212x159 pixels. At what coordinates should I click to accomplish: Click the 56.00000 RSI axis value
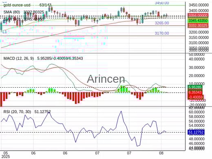[x=197, y=121]
